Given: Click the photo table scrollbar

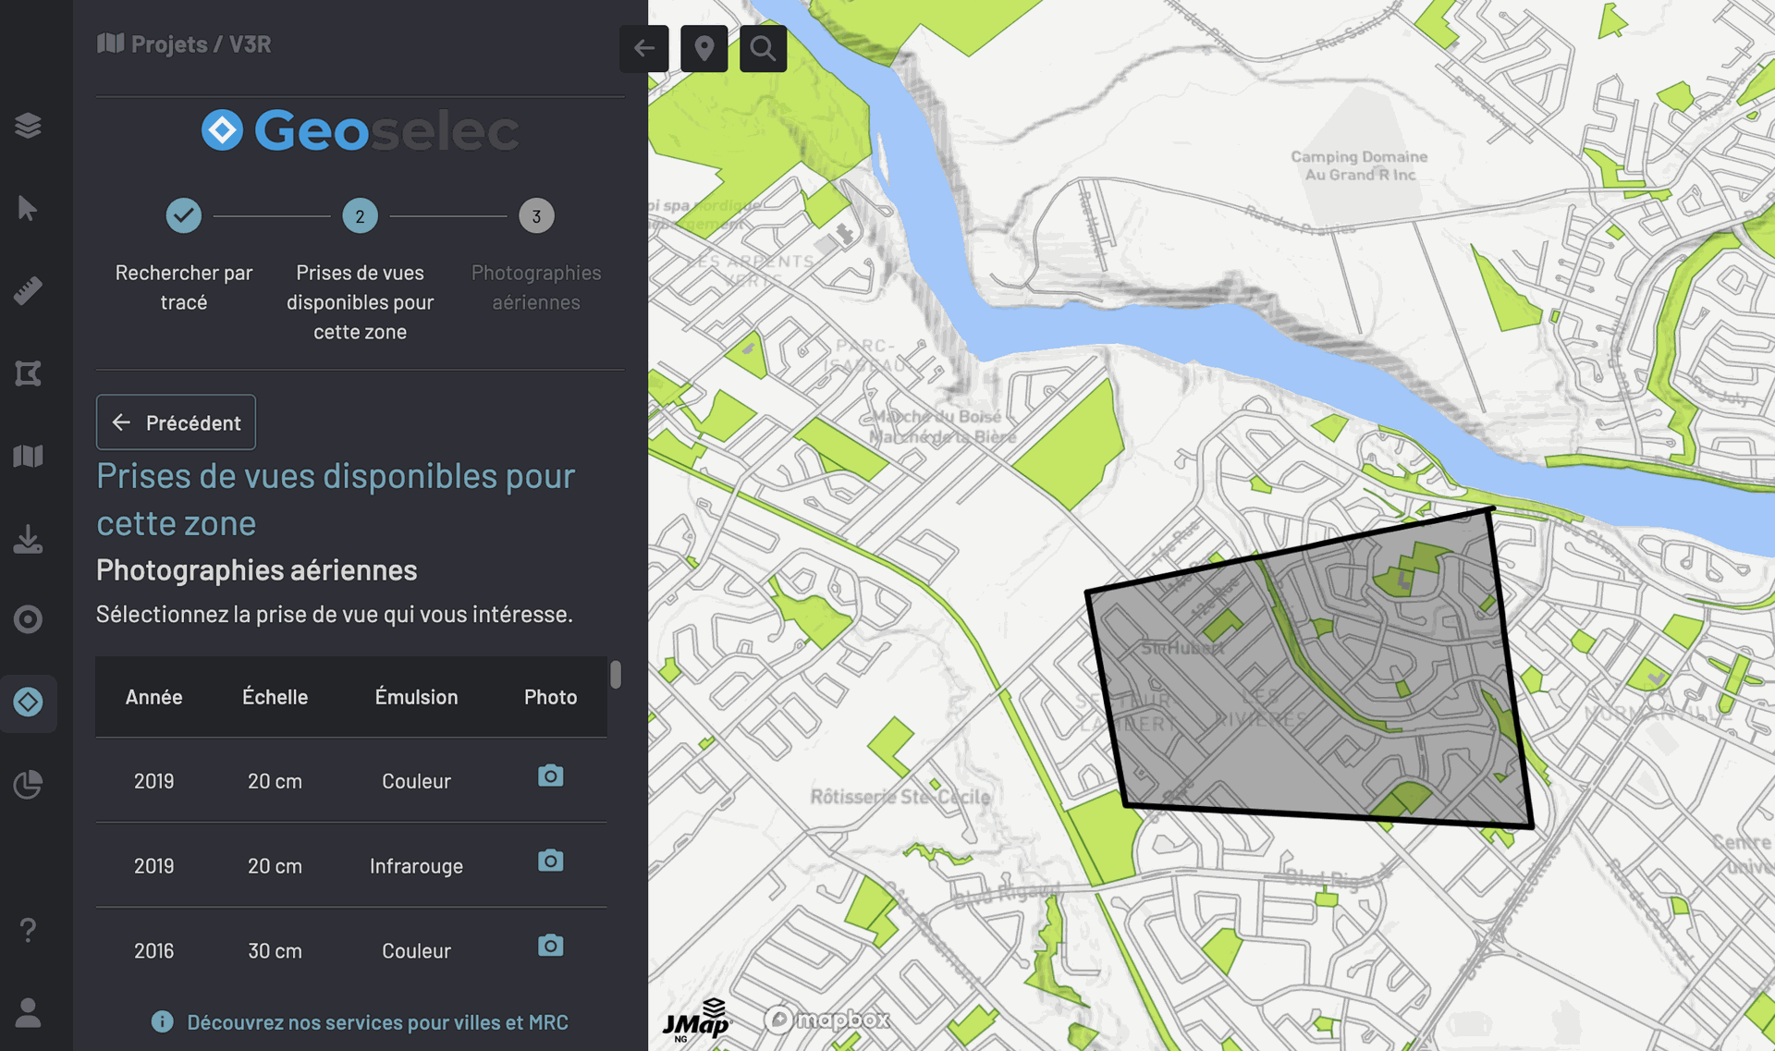Looking at the screenshot, I should tap(616, 675).
